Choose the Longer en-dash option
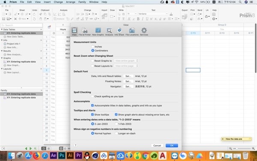This screenshot has height=161, width=257. (116, 134)
